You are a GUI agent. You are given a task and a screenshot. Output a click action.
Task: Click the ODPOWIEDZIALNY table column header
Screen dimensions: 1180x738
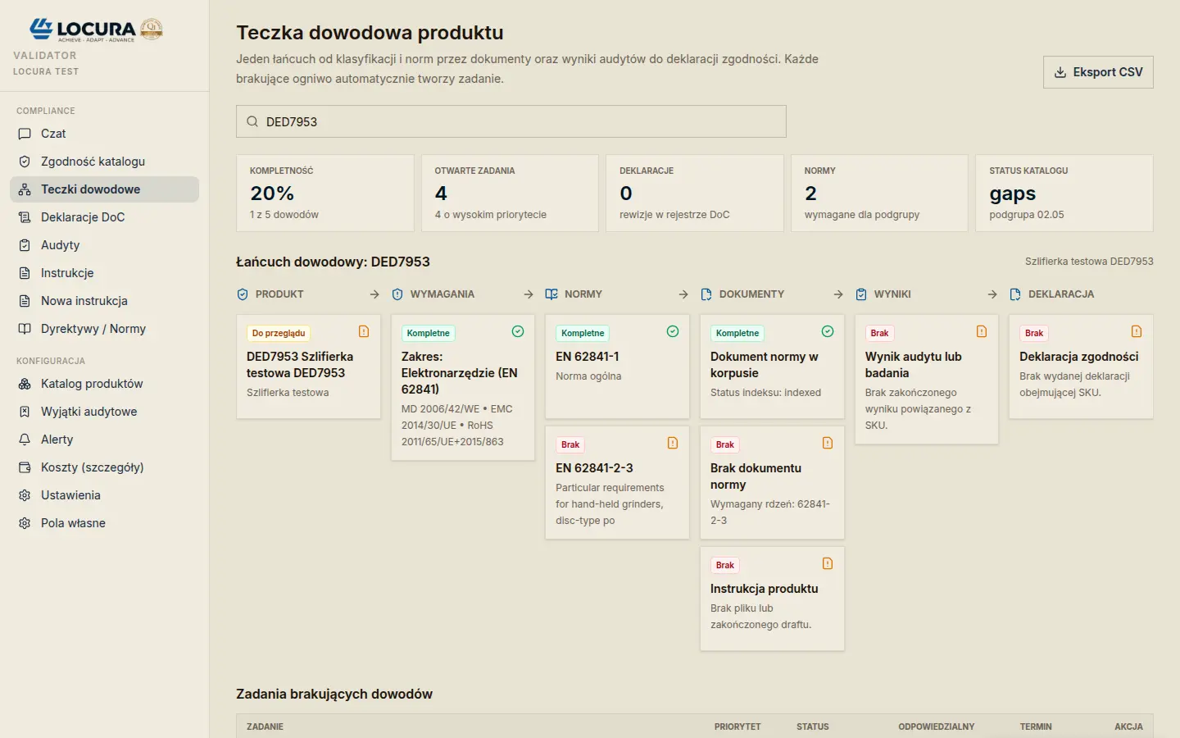[937, 727]
